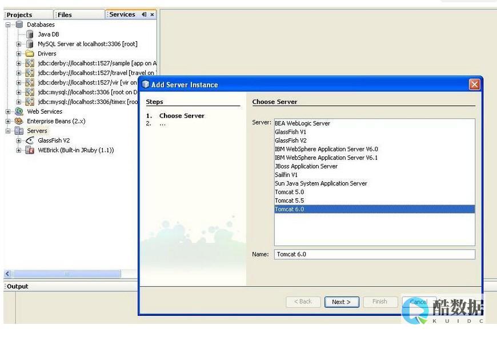Select Enterprise Beans (2.x) label

[x=56, y=121]
